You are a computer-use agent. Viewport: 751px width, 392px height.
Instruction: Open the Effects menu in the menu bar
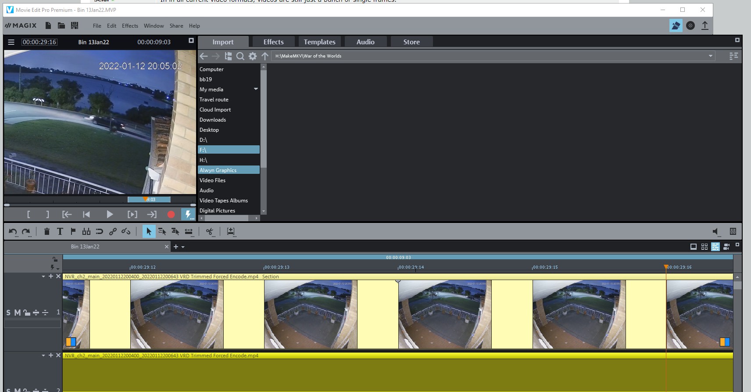(130, 26)
